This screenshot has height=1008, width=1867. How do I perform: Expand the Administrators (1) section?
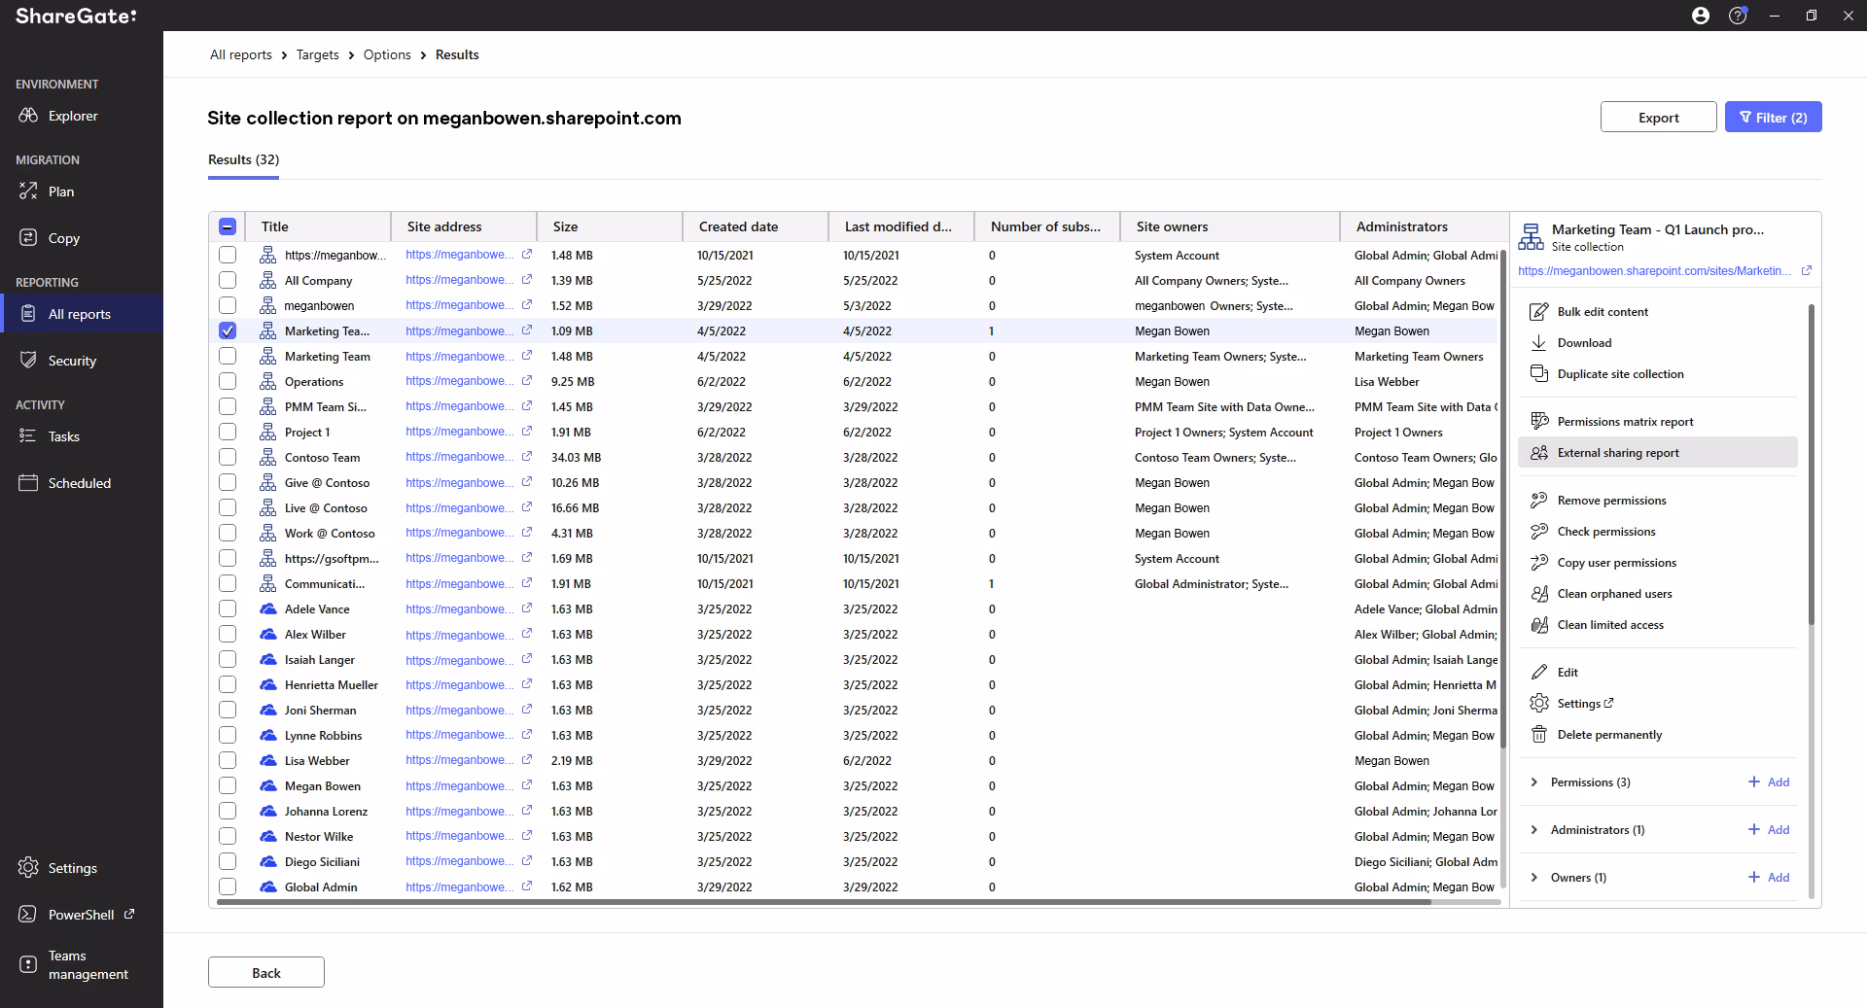coord(1534,830)
